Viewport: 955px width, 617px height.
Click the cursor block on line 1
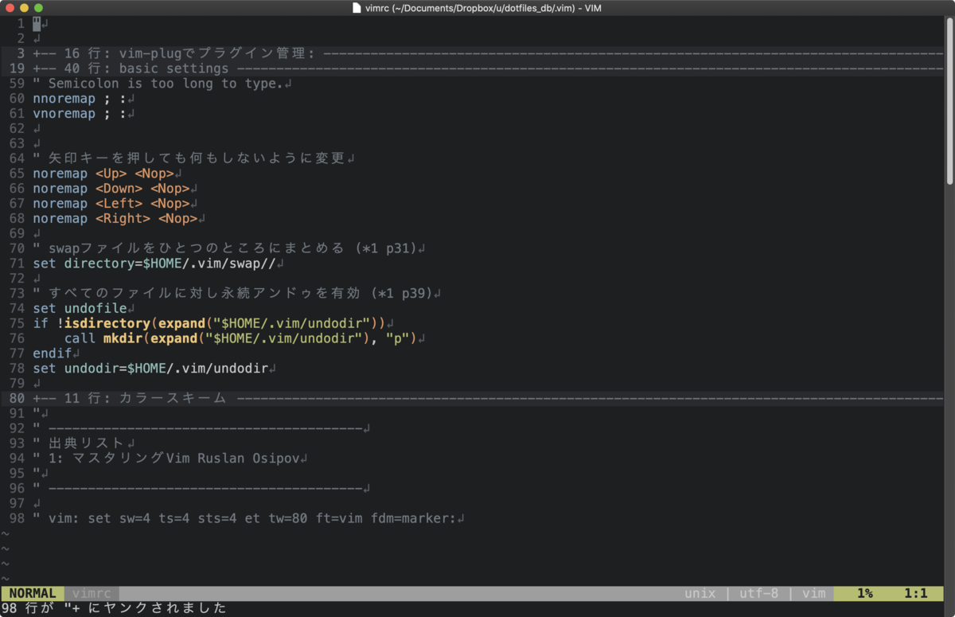tap(35, 23)
